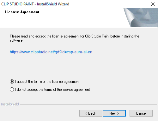The width and height of the screenshot is (158, 121).
Task: Click the page-curl banner graphic in the header
Action: 141,17
